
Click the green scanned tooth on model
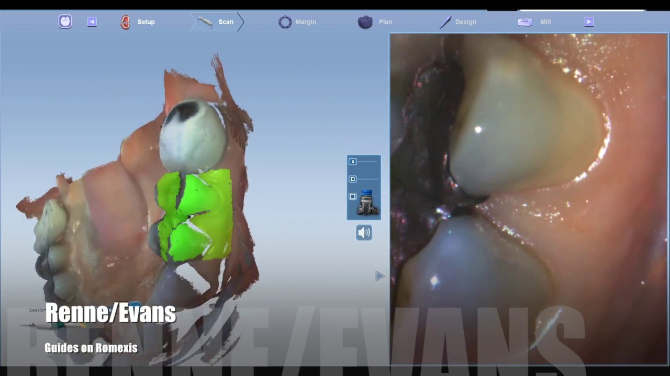(194, 214)
